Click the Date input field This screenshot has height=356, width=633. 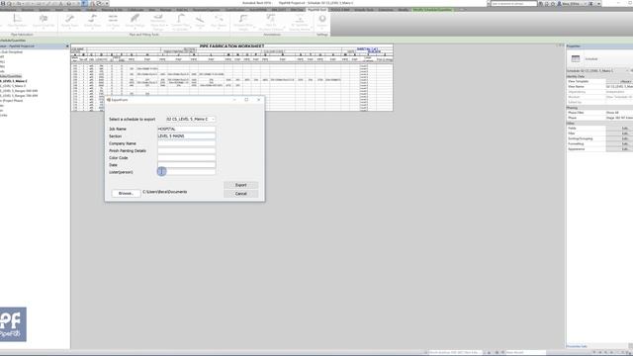coord(186,165)
